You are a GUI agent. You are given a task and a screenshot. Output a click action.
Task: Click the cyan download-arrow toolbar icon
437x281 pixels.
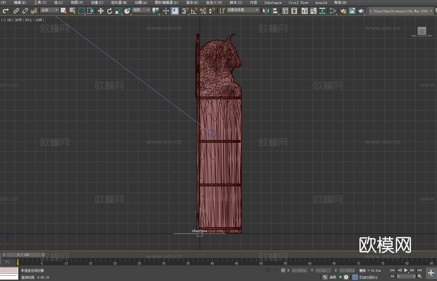tap(322, 11)
